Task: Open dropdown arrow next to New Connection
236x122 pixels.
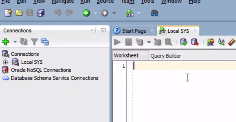Action: point(15,42)
